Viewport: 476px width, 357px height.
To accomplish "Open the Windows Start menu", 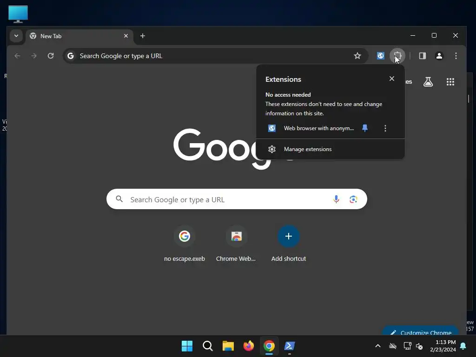I will (x=187, y=346).
